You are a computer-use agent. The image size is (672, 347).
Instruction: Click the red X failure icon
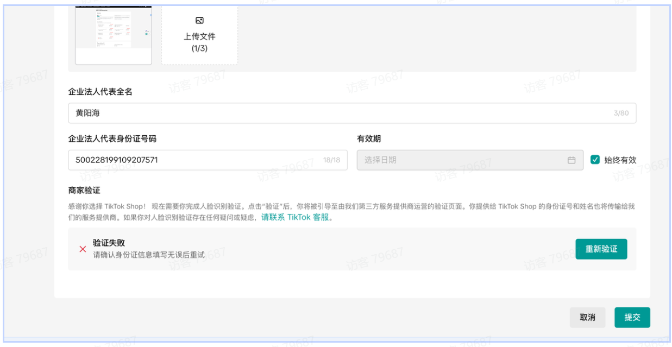(x=83, y=249)
